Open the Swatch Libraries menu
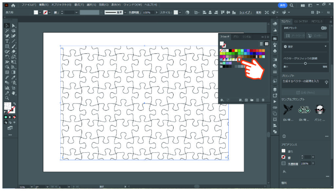 pos(222,100)
